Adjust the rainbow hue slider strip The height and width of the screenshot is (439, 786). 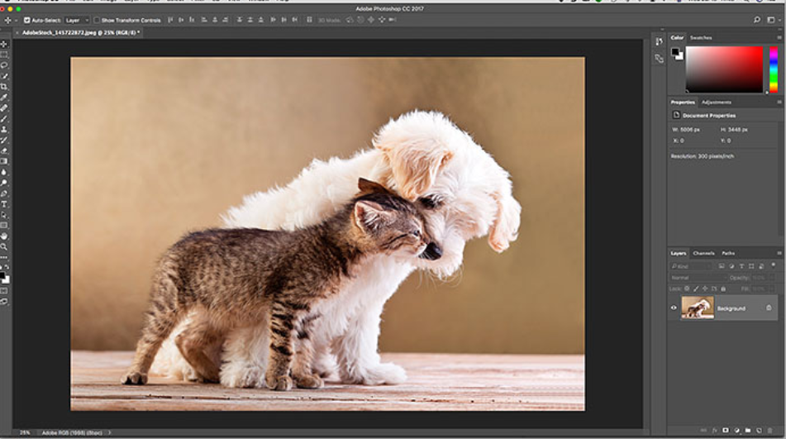(774, 69)
